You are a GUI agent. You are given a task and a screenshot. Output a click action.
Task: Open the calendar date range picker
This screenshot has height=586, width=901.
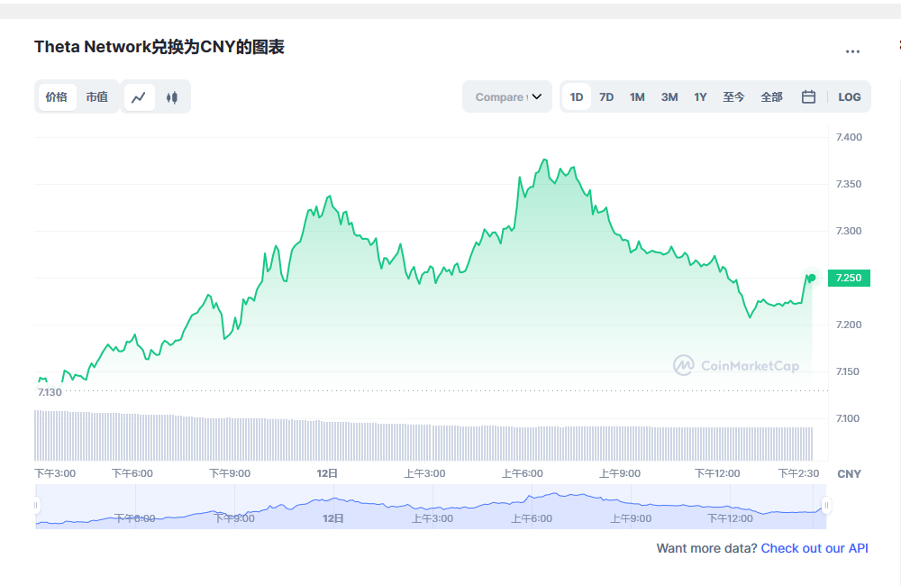tap(808, 96)
